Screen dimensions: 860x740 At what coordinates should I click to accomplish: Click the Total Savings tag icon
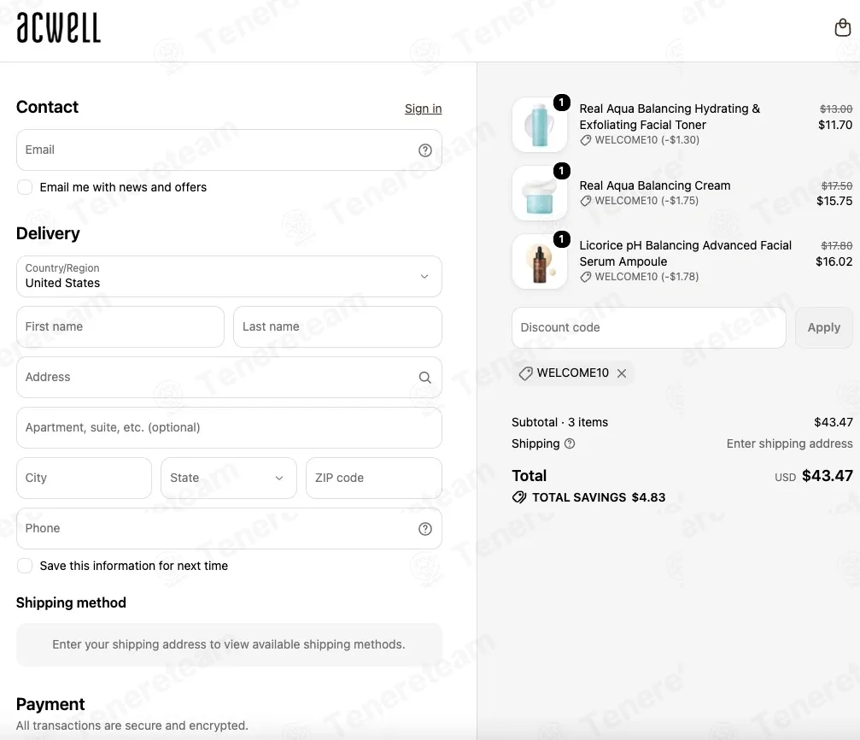(x=519, y=497)
